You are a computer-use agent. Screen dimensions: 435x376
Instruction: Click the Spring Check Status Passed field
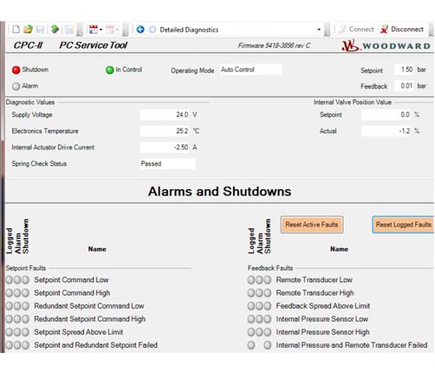tap(167, 164)
